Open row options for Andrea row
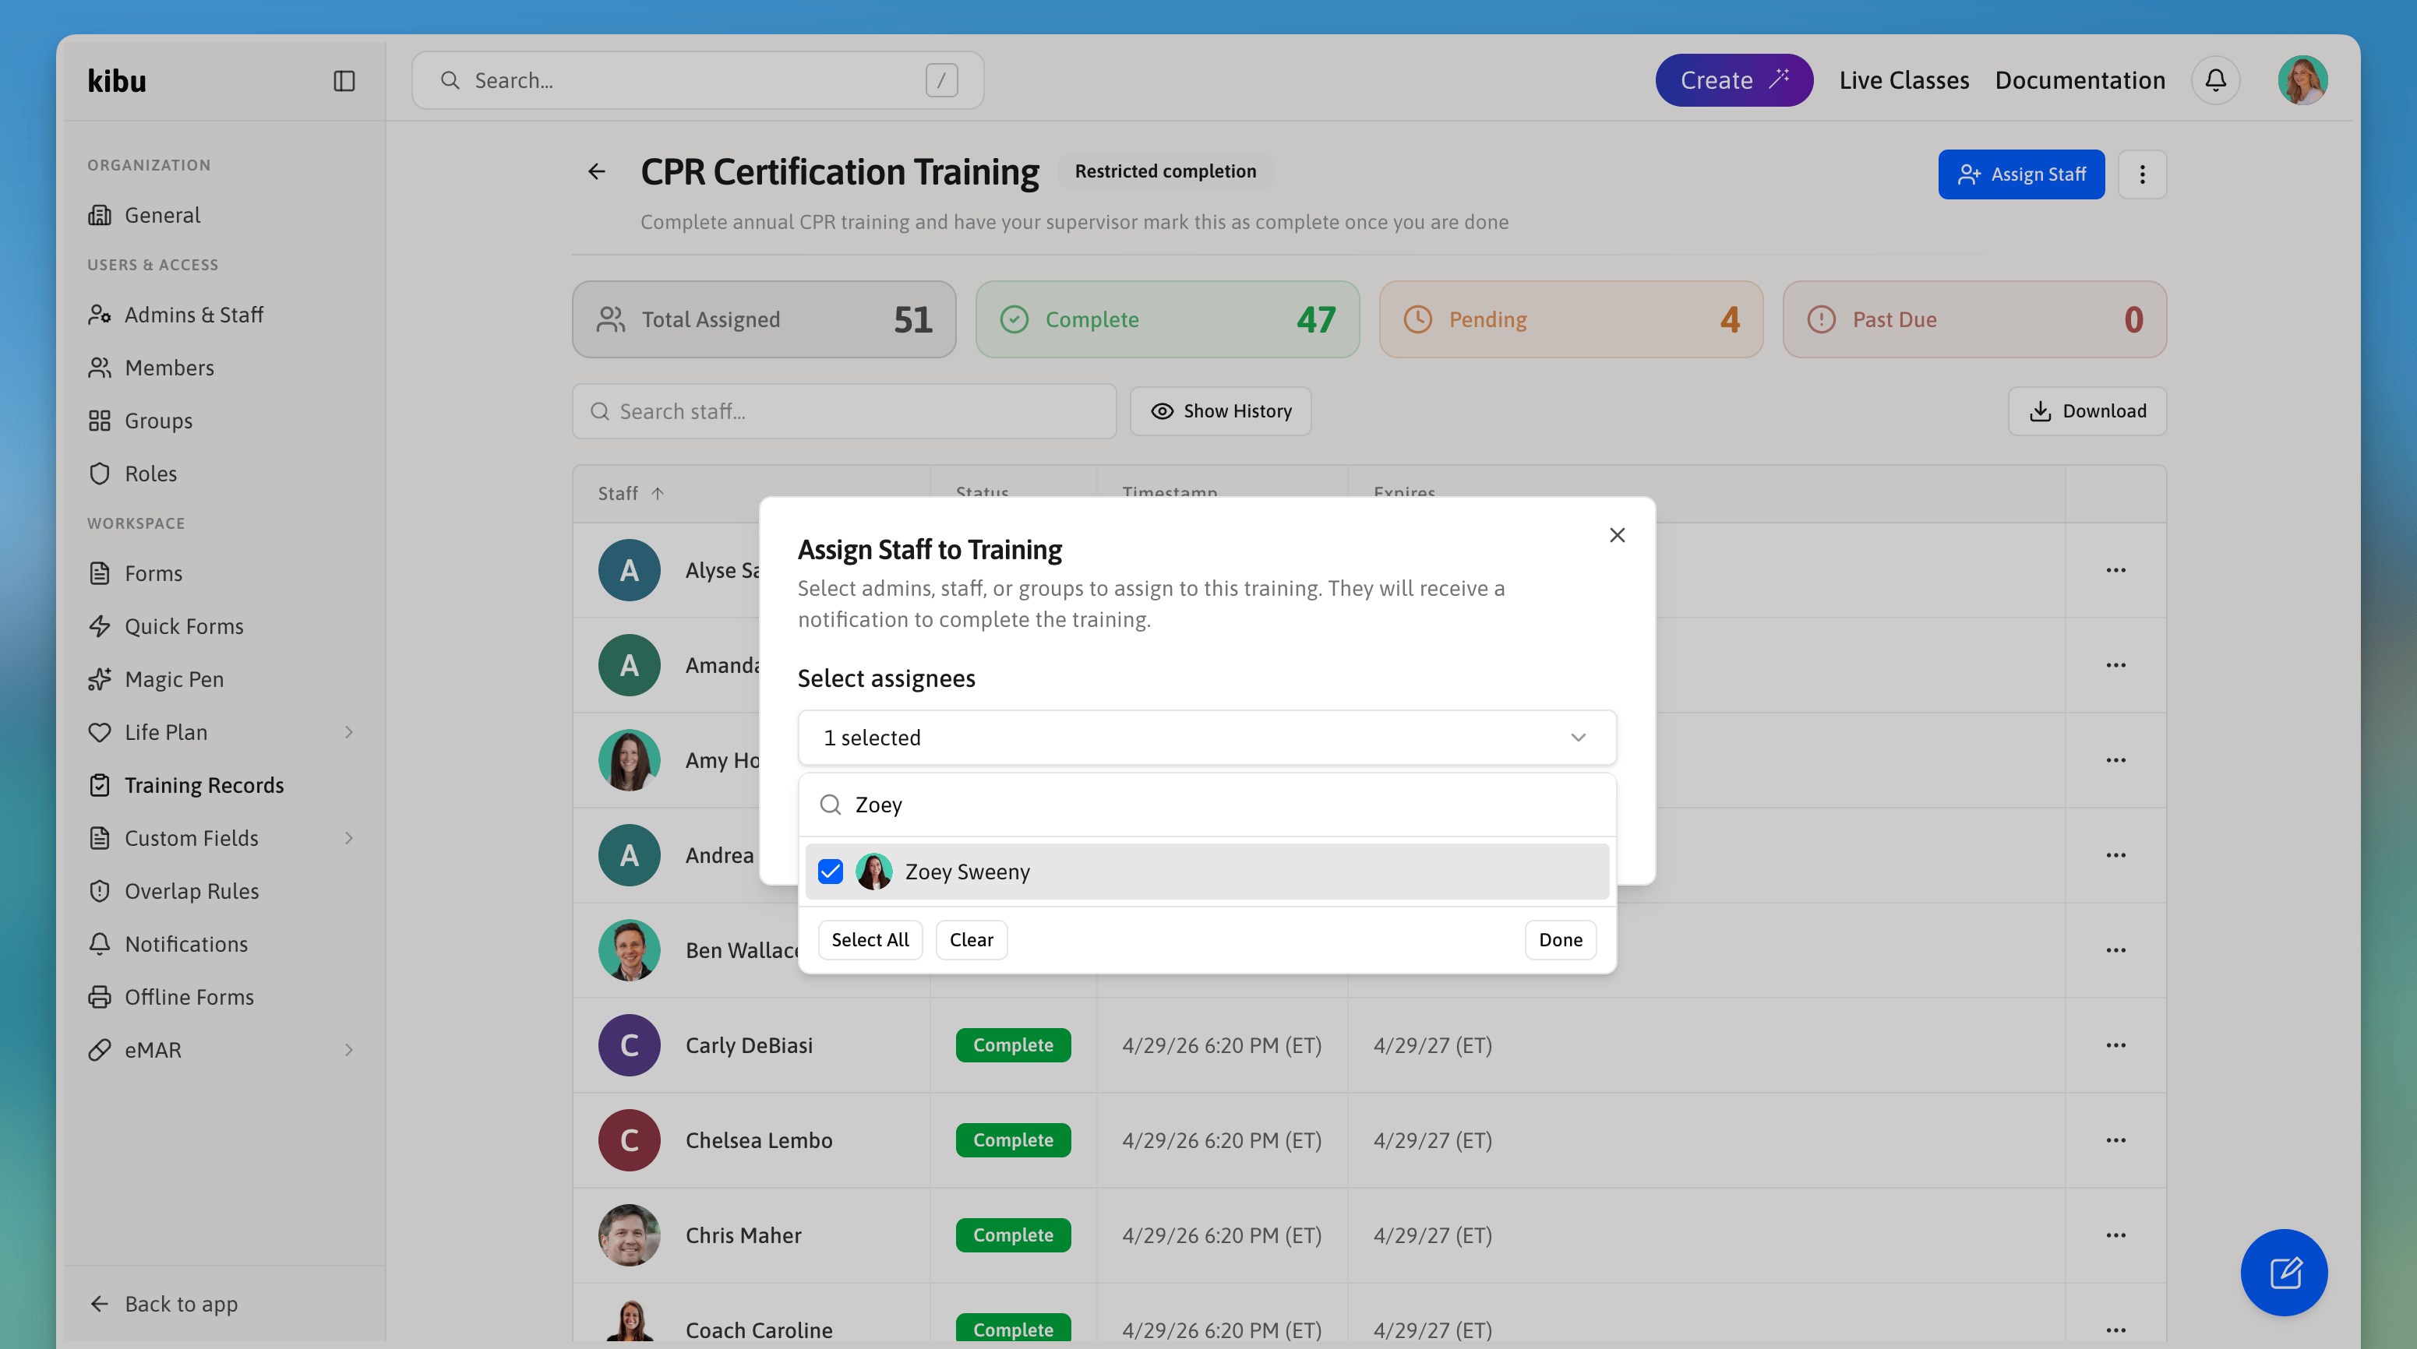Viewport: 2417px width, 1349px height. pyautogui.click(x=2115, y=854)
